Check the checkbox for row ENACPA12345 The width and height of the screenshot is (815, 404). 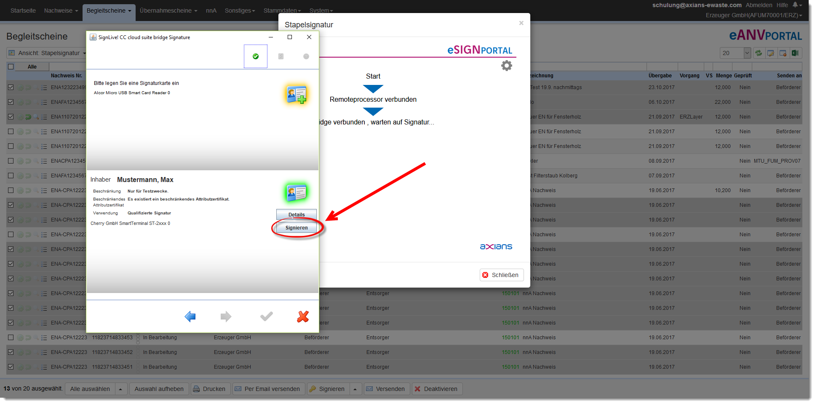point(11,161)
